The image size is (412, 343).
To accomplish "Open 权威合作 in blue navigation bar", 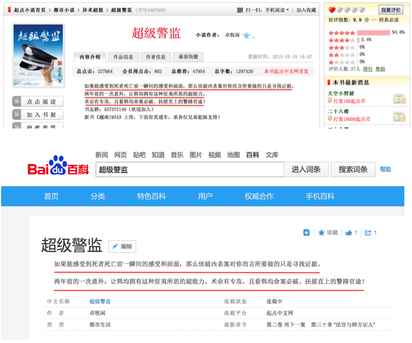I will pos(259,197).
